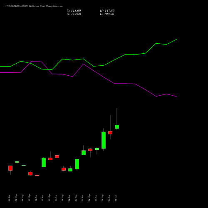Select the 02 Sep date label
This screenshot has height=208, width=208.
click(x=9, y=198)
